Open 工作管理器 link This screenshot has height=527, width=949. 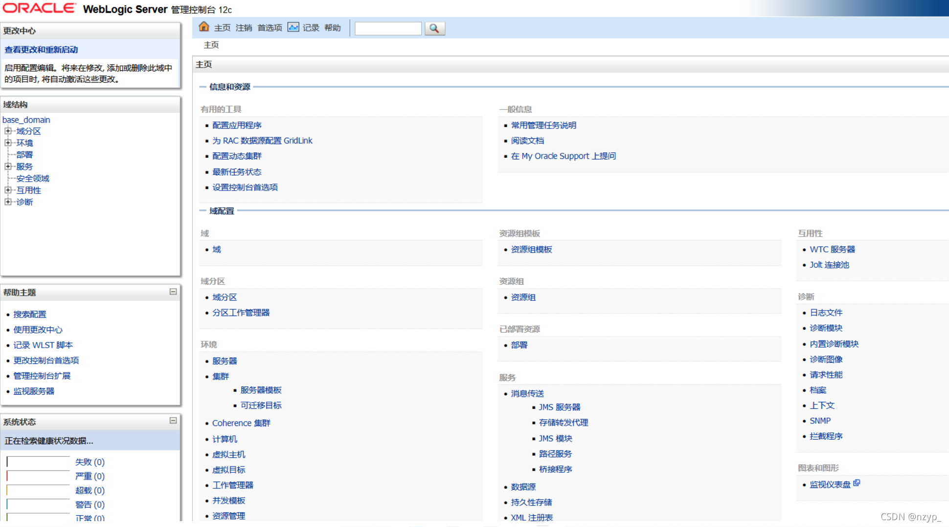[x=233, y=485]
